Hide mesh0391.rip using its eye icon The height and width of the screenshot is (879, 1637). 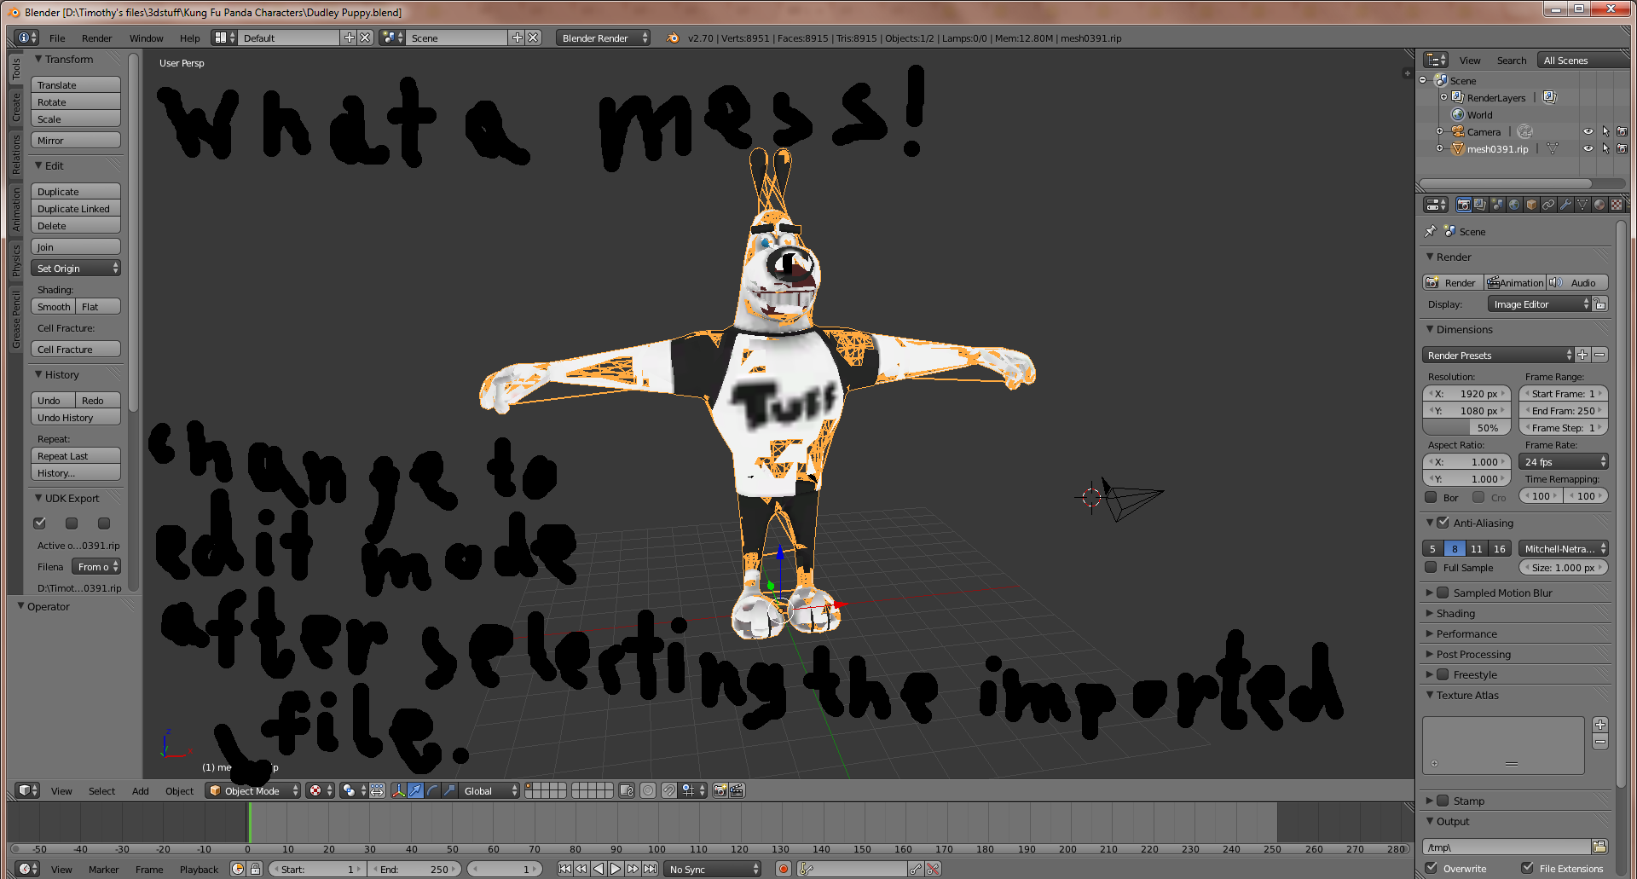1588,148
